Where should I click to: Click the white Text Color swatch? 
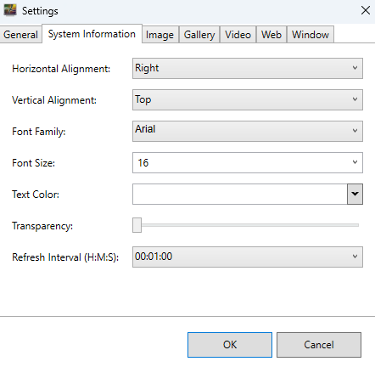point(240,194)
